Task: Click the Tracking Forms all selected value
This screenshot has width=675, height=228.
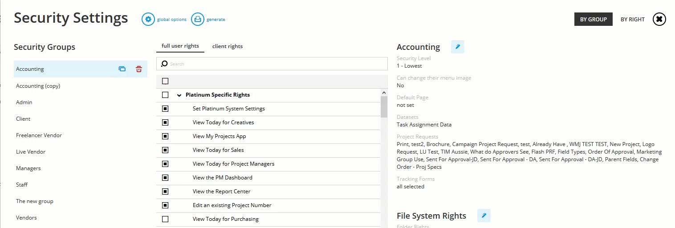Action: click(x=411, y=187)
